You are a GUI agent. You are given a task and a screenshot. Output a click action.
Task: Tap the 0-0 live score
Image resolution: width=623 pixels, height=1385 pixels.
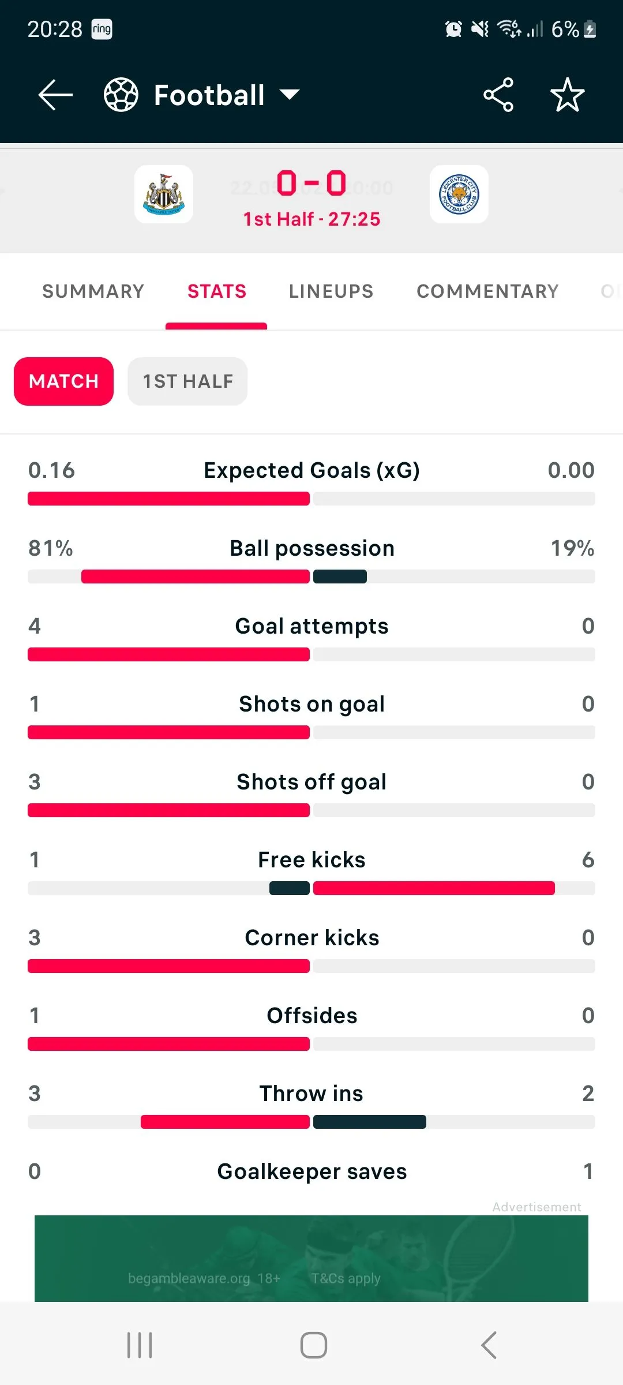tap(311, 184)
